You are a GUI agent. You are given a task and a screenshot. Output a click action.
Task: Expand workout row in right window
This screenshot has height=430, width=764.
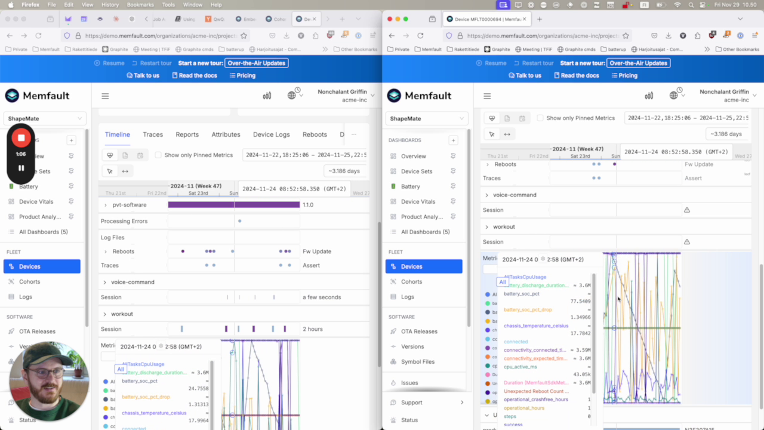(487, 227)
